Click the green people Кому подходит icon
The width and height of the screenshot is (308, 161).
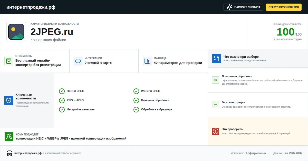click(9, 137)
